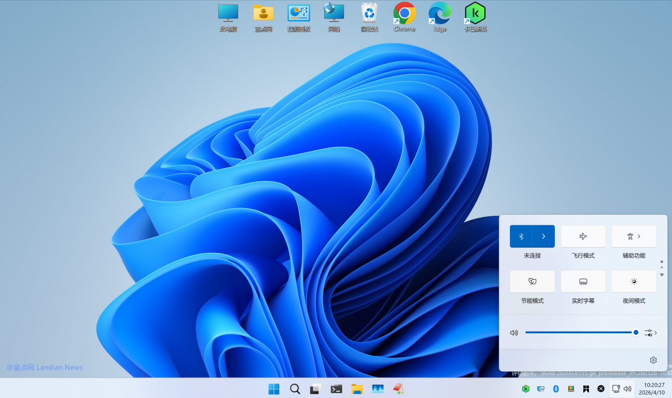The width and height of the screenshot is (672, 398).
Task: Open the Windows Start menu
Action: pyautogui.click(x=274, y=389)
